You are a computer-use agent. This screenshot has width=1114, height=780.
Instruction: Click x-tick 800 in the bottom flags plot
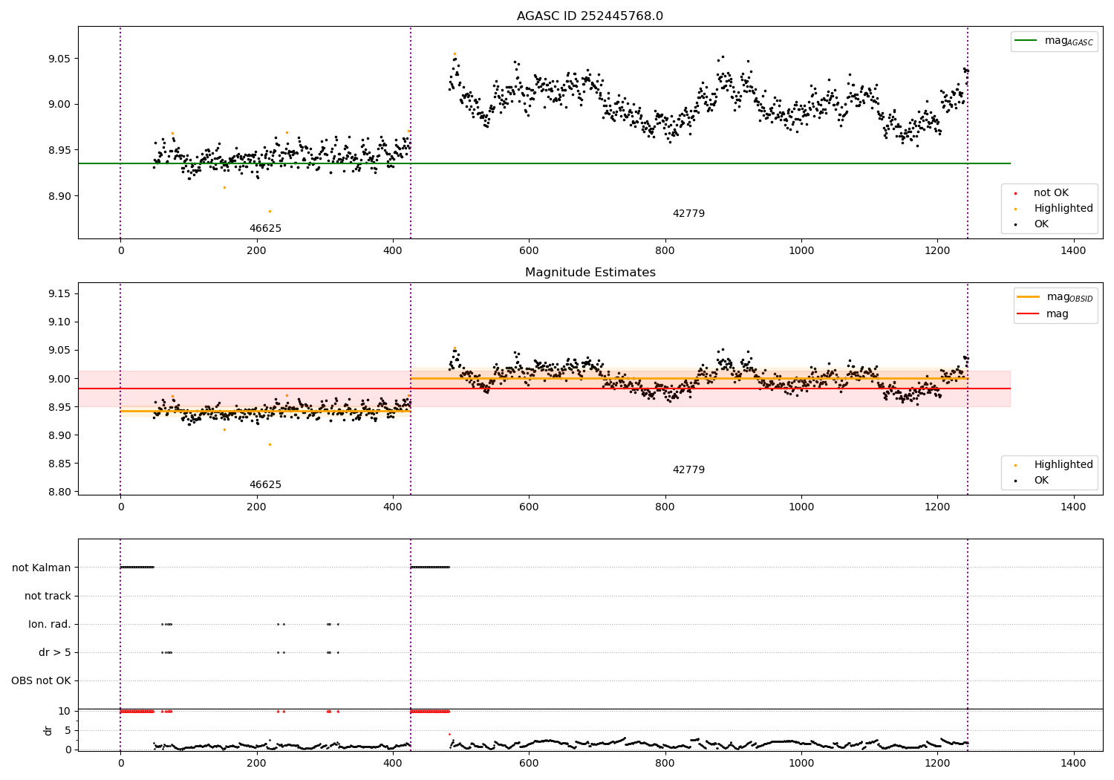tap(665, 761)
